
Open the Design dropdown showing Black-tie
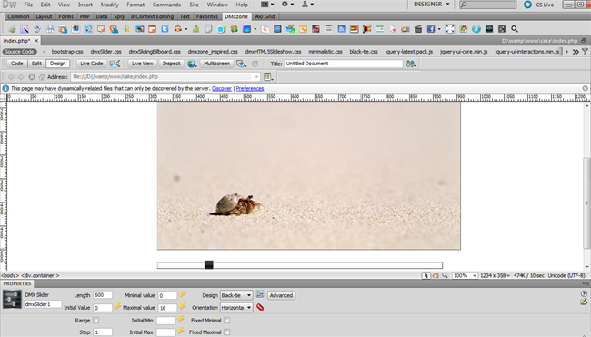236,295
